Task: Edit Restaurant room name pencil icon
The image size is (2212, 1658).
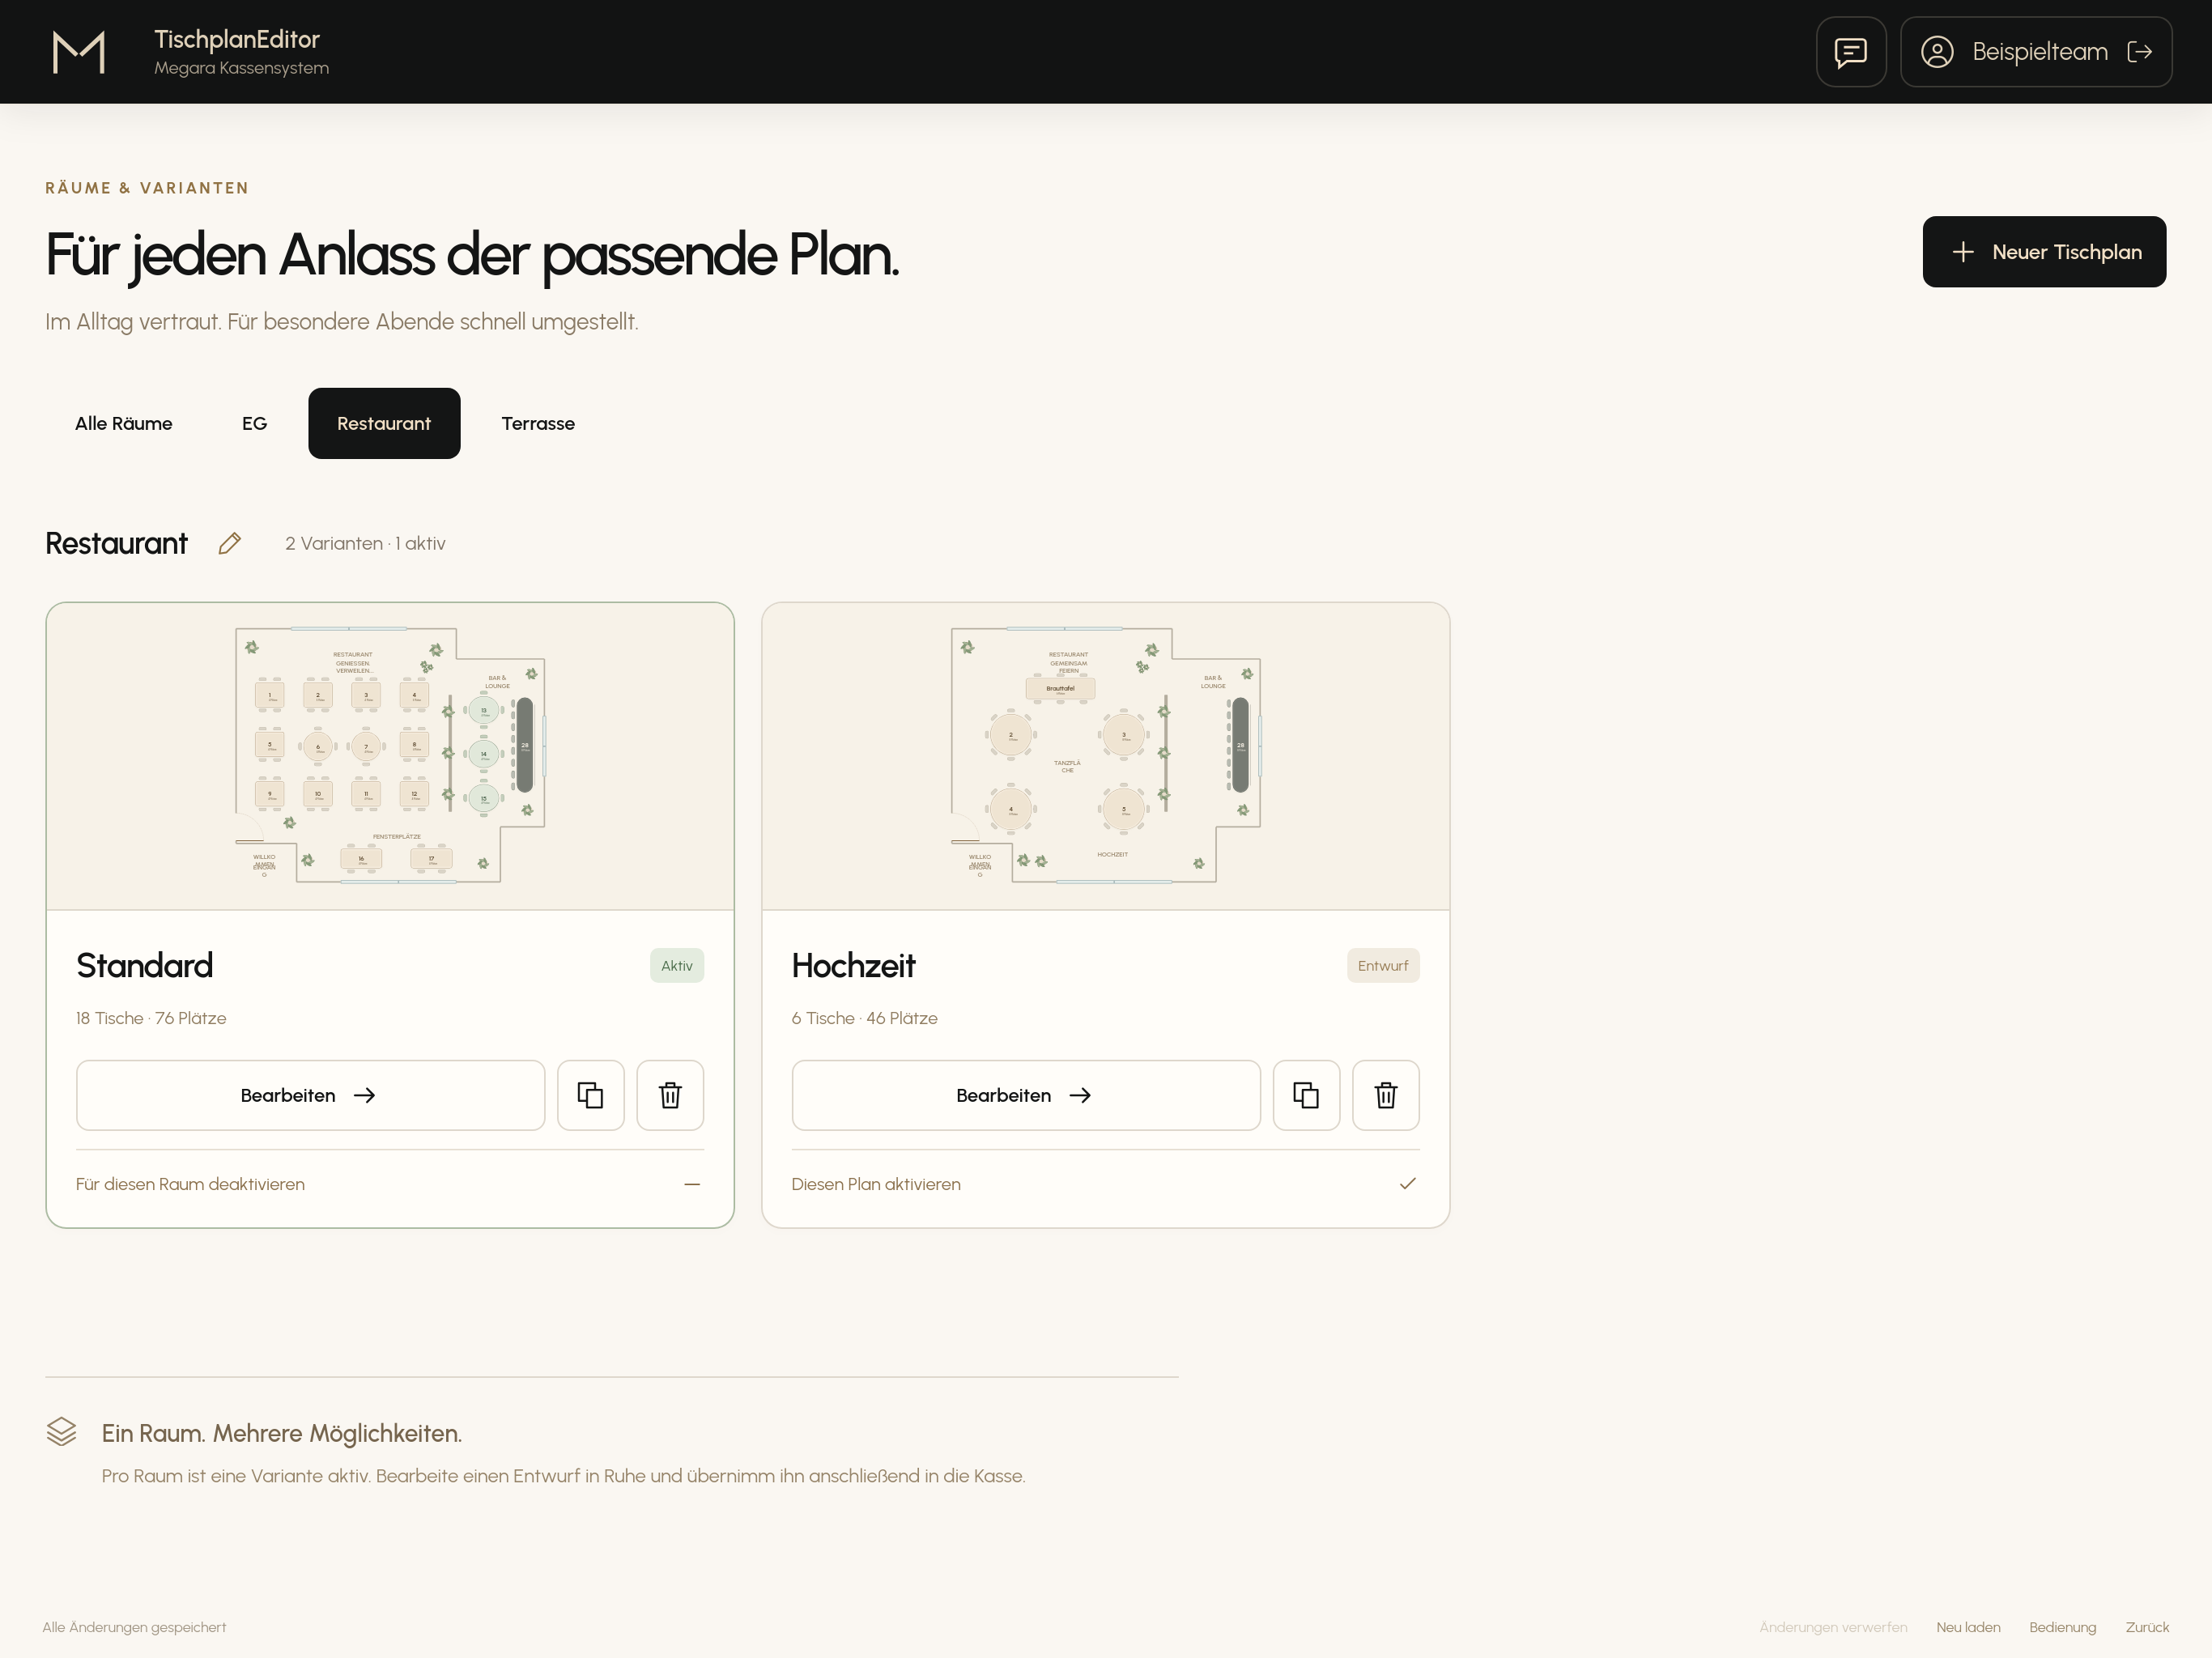Action: [x=230, y=543]
